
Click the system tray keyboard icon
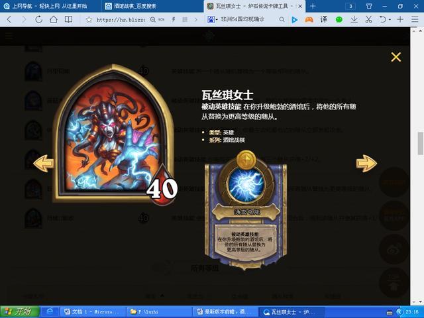tap(390, 312)
